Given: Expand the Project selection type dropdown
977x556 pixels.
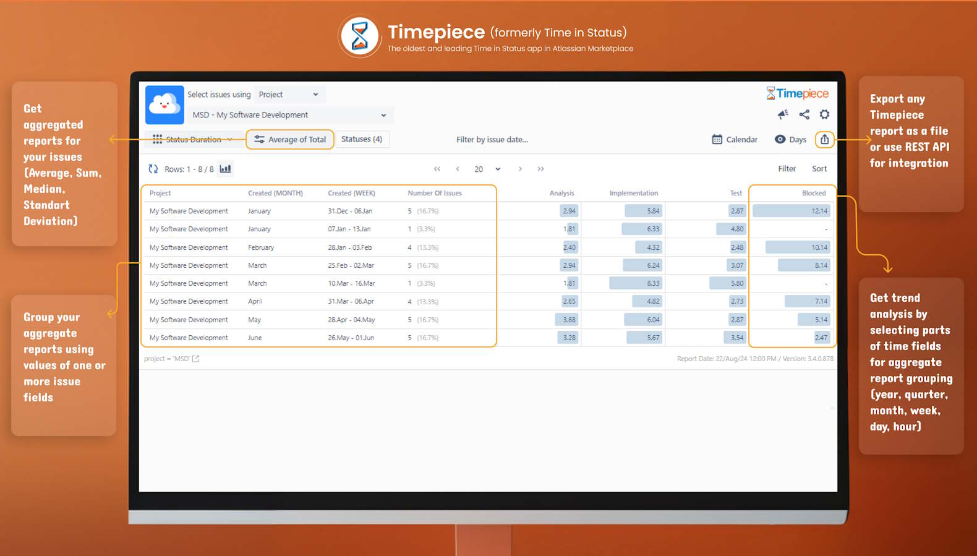Looking at the screenshot, I should click(289, 95).
